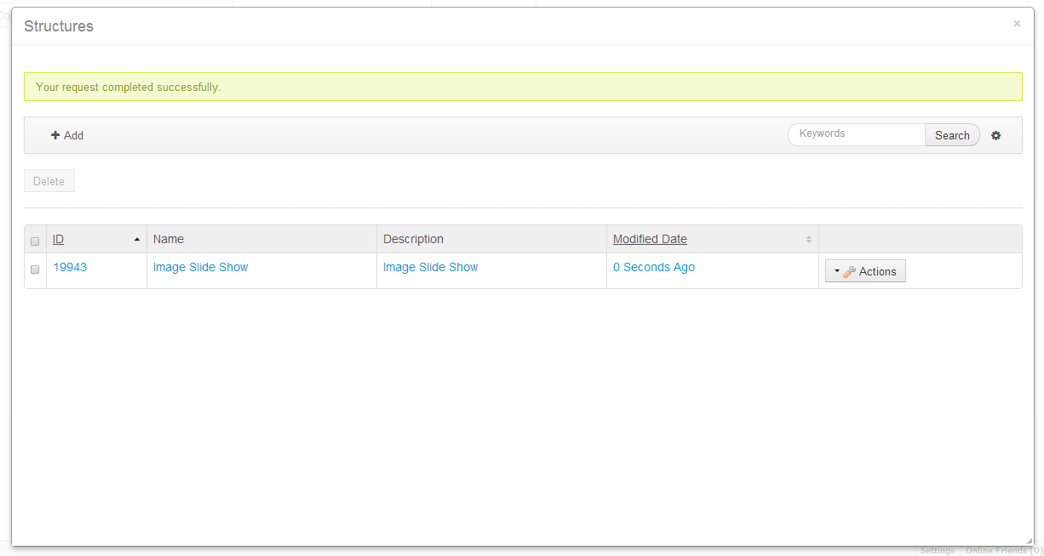
Task: Toggle the select-all header checkbox
Action: click(35, 241)
